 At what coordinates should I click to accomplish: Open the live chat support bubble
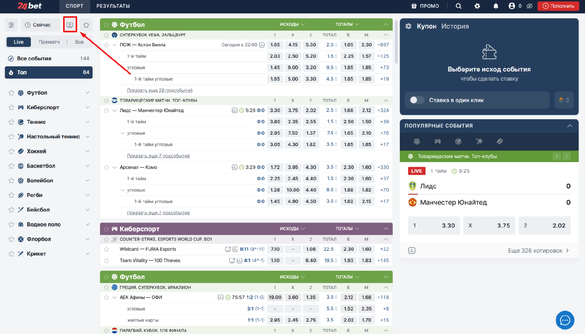point(565,320)
